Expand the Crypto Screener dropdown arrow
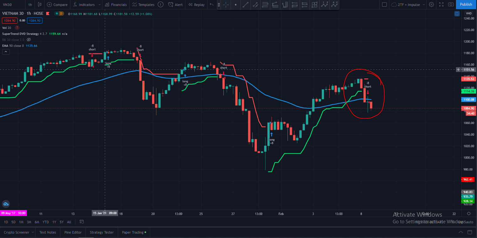Screen dimensions: 477x238 click(33, 232)
